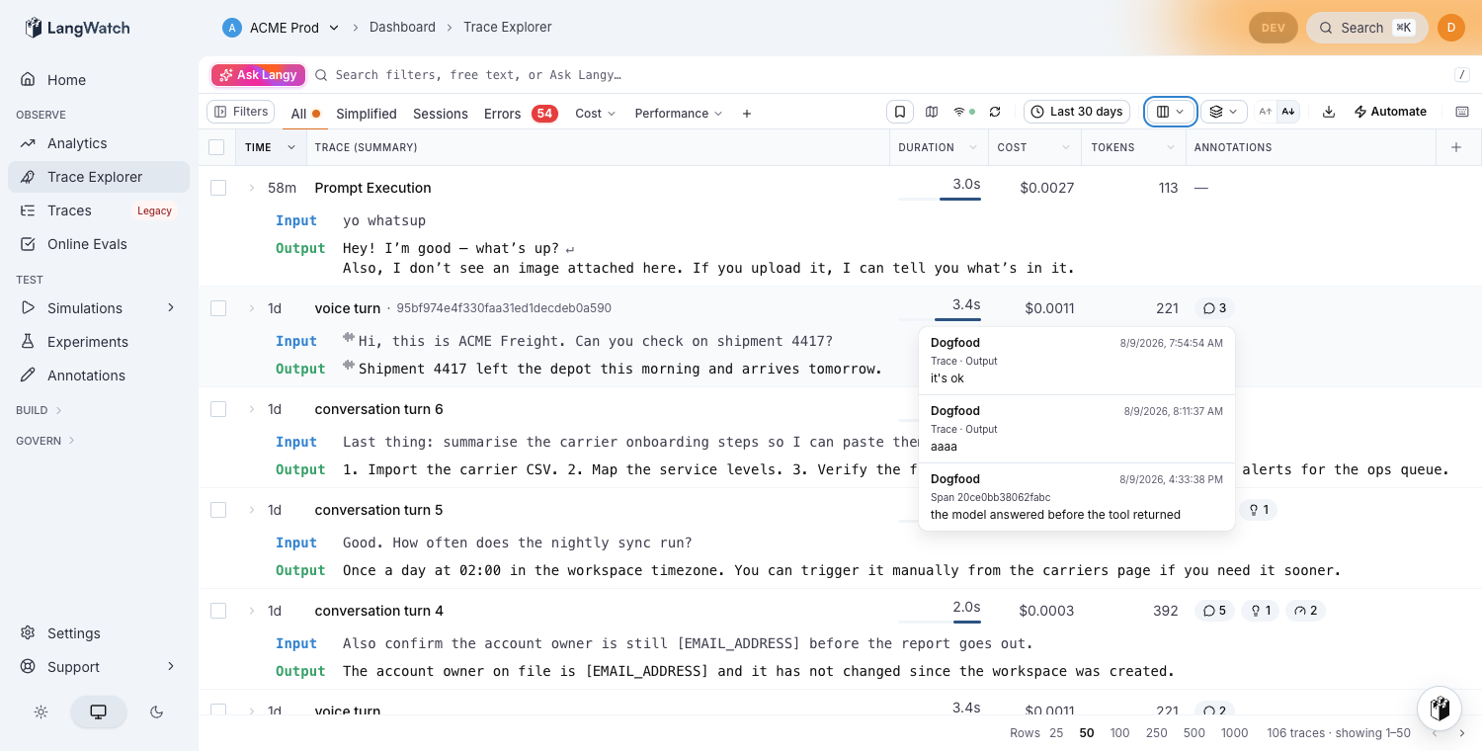Switch to the Sessions tab

[x=441, y=114]
